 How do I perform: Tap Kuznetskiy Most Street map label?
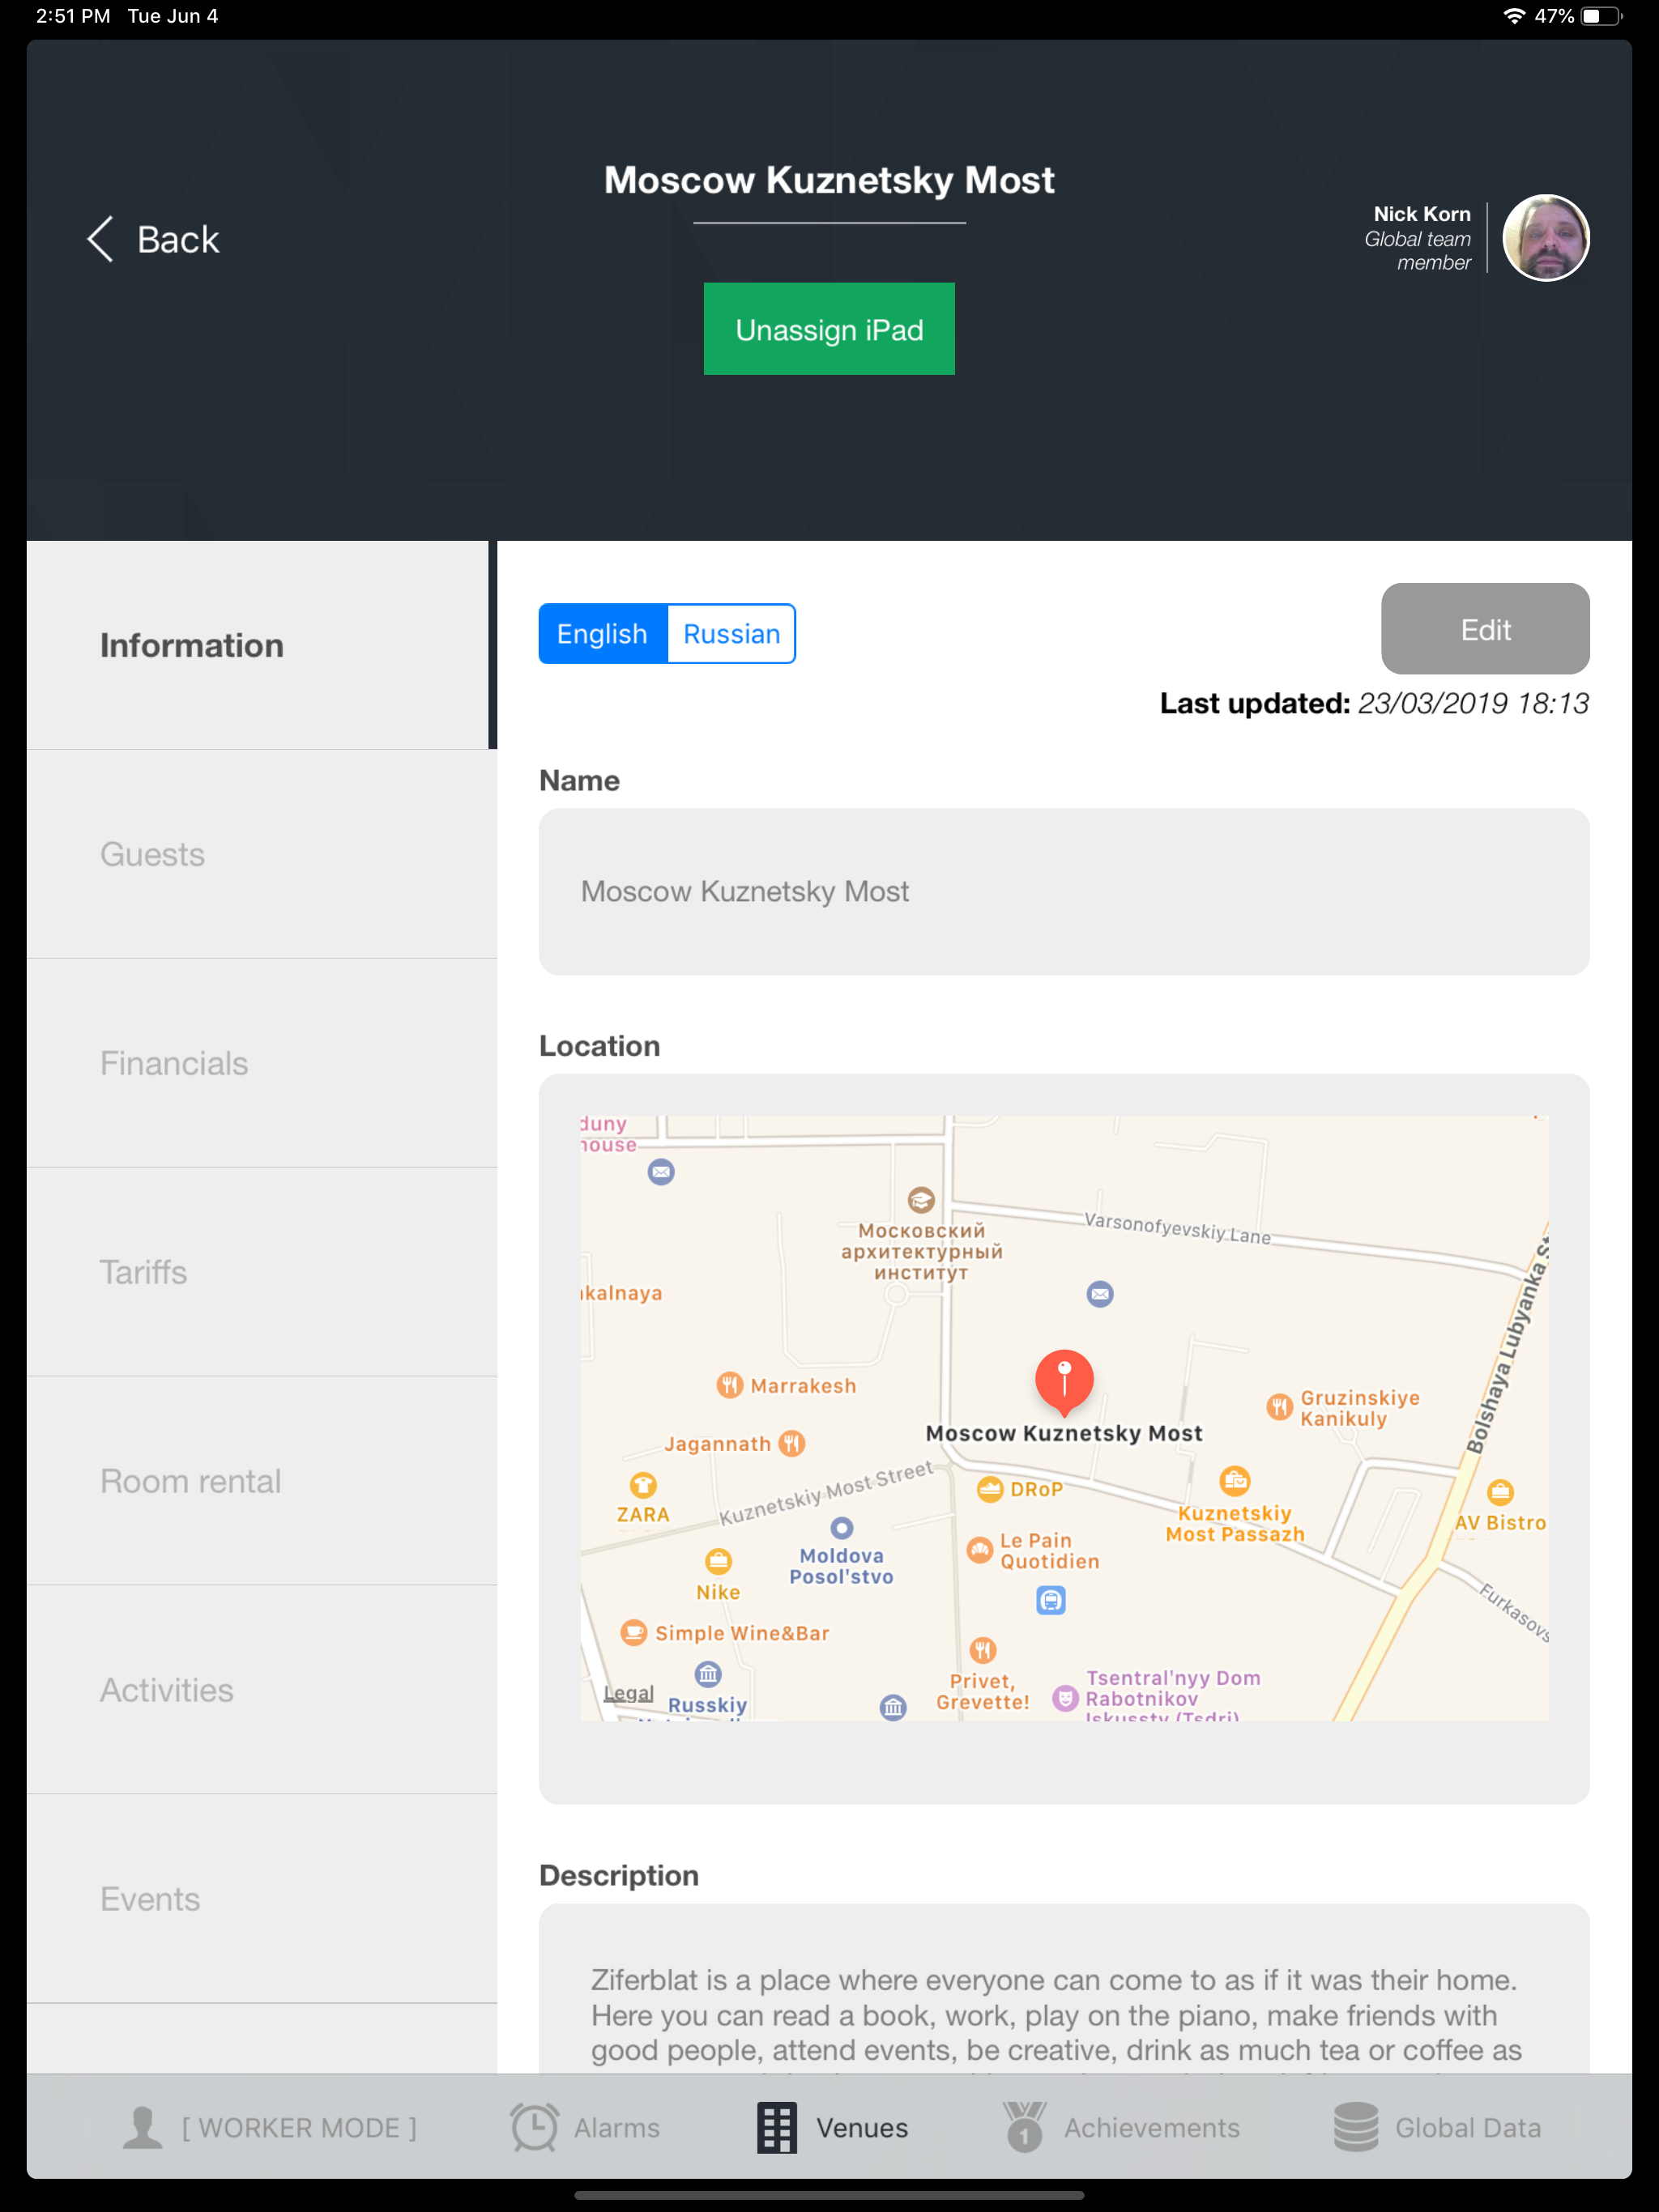click(x=826, y=1493)
